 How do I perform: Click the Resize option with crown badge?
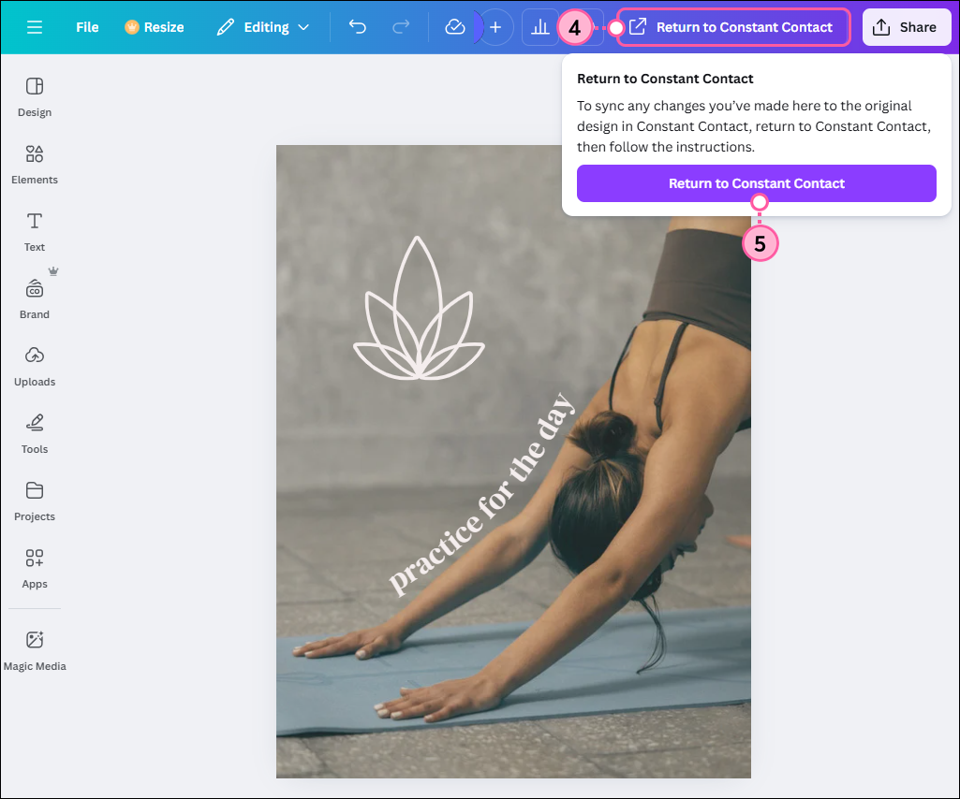154,27
